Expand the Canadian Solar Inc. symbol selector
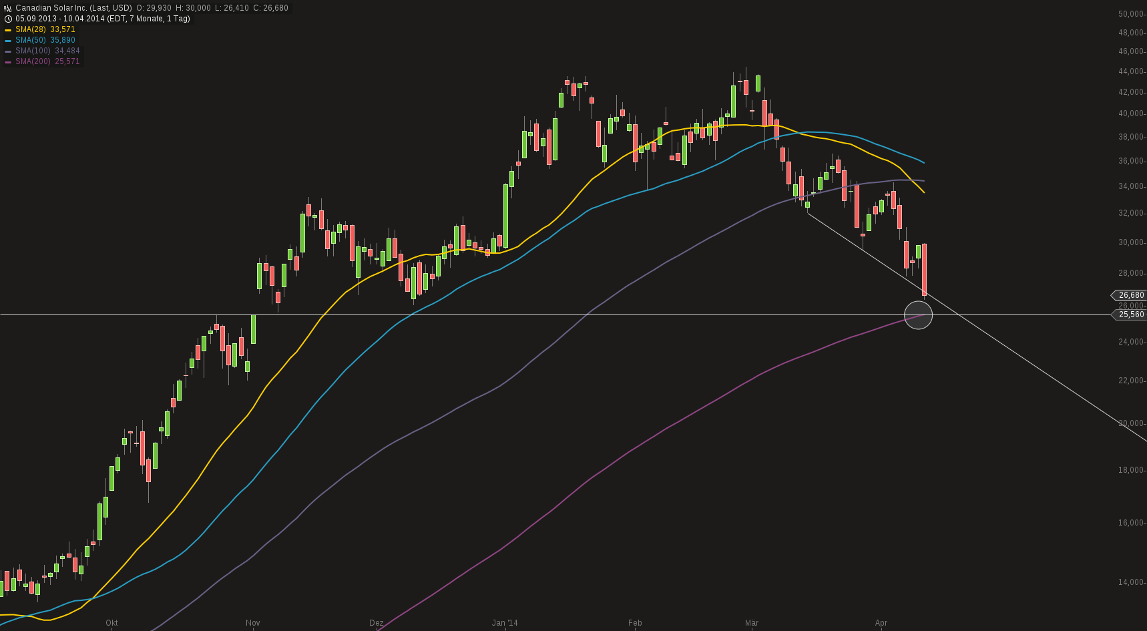The height and width of the screenshot is (631, 1147). pyautogui.click(x=50, y=7)
